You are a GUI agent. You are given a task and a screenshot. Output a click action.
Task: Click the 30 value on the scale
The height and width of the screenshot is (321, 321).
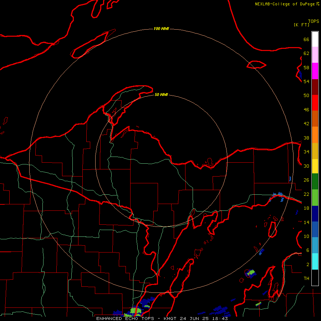(x=306, y=166)
